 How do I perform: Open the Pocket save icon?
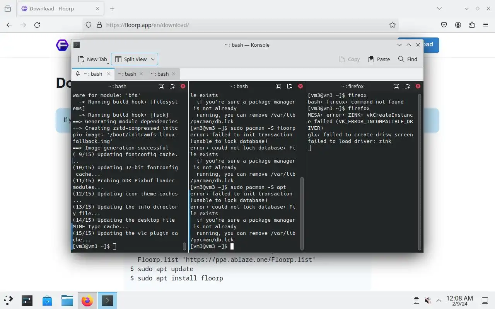click(x=444, y=25)
